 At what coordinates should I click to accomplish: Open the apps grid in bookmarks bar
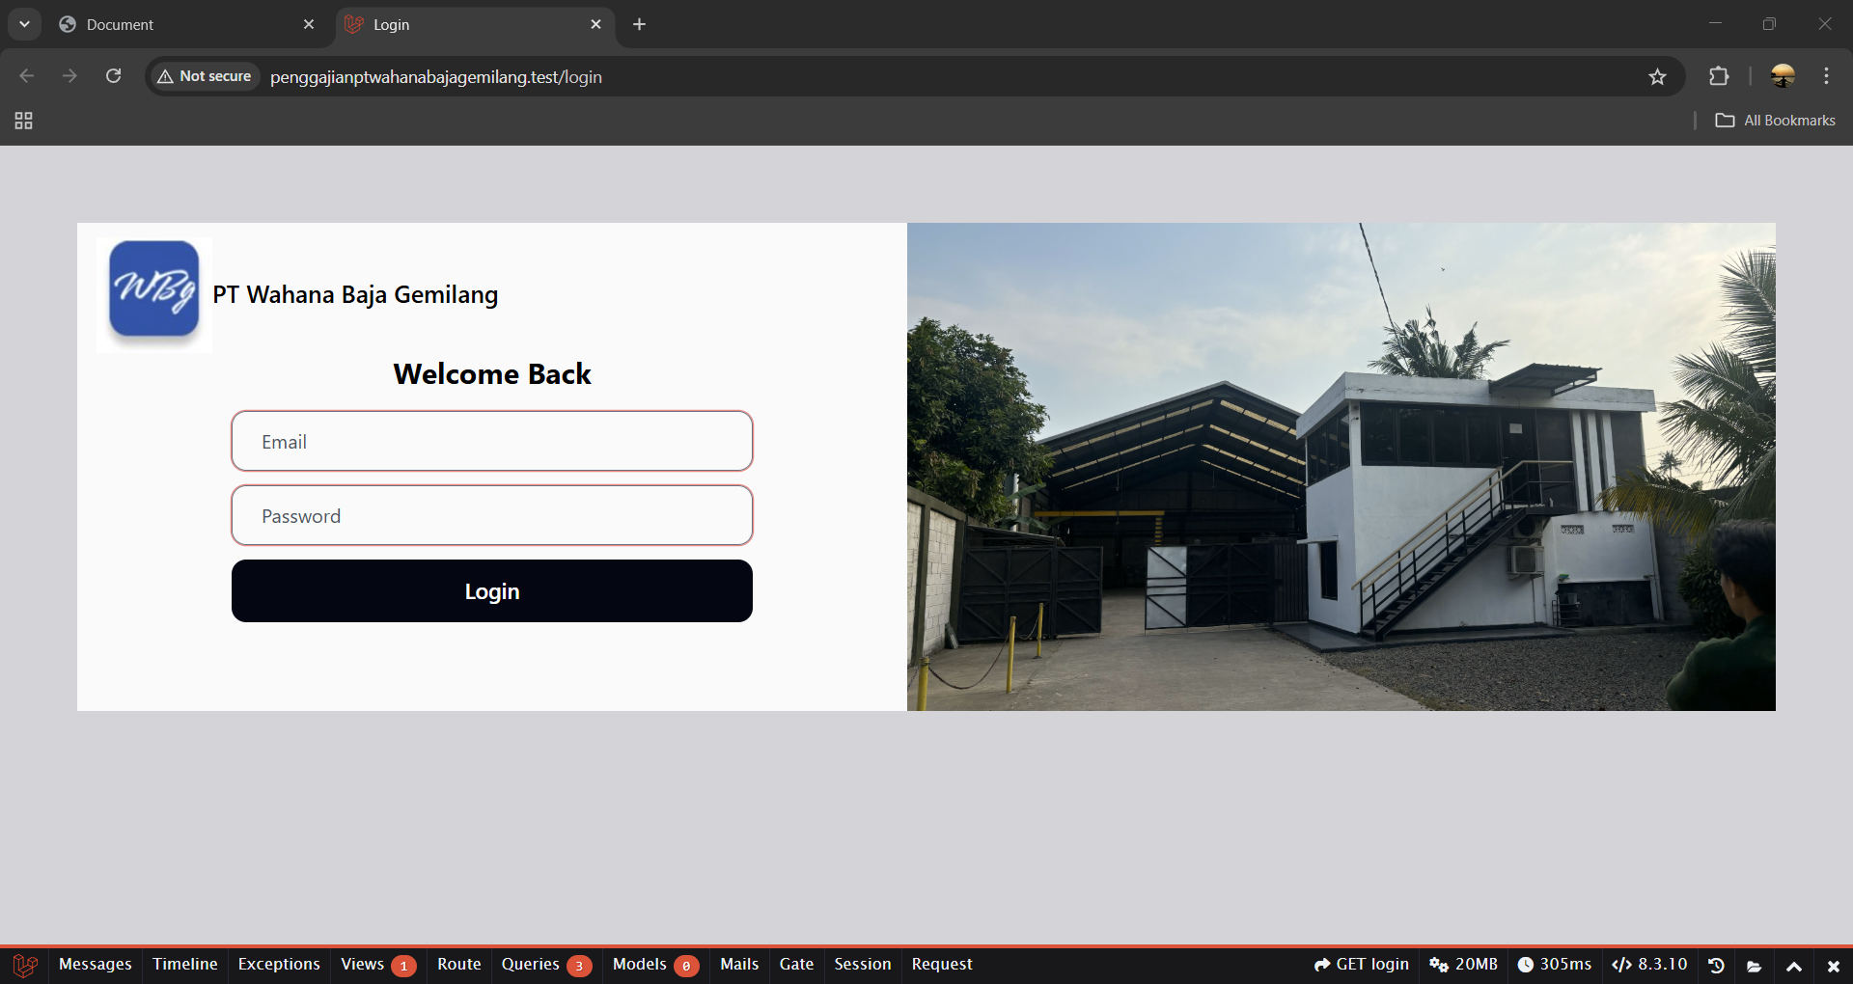(24, 121)
